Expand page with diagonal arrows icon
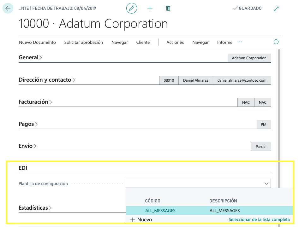The width and height of the screenshot is (299, 227). [x=276, y=9]
